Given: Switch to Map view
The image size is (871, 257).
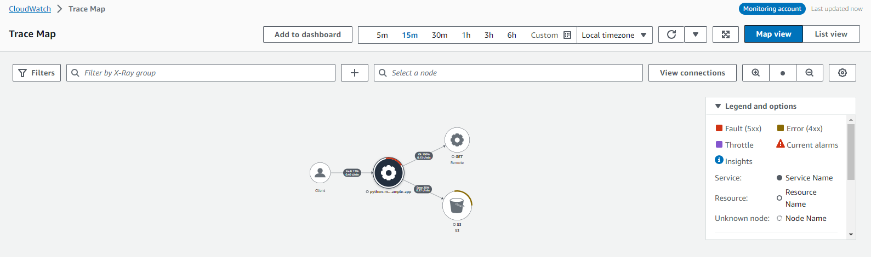Looking at the screenshot, I should pyautogui.click(x=773, y=34).
